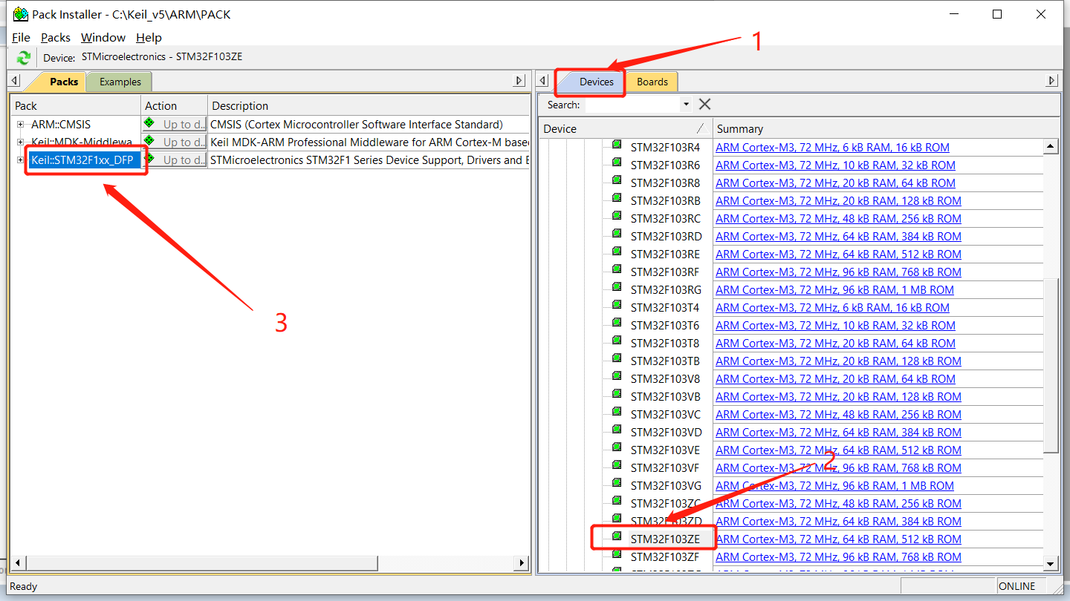The height and width of the screenshot is (601, 1070).
Task: Open the STM32F103T4 summary link
Action: (832, 308)
